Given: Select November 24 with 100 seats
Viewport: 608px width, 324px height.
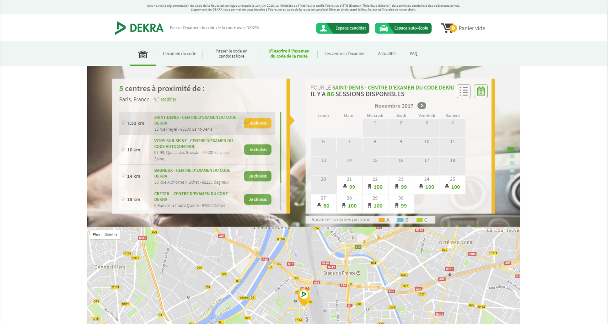Looking at the screenshot, I should (427, 185).
